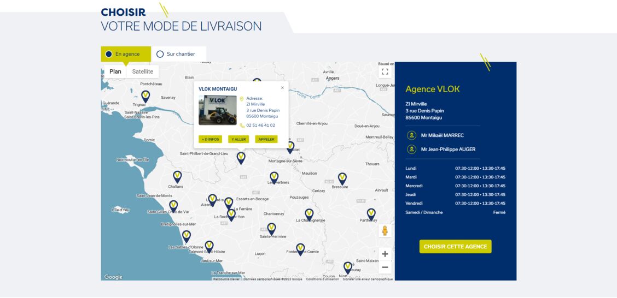
Task: Click the Street View pegman icon
Action: point(385,230)
